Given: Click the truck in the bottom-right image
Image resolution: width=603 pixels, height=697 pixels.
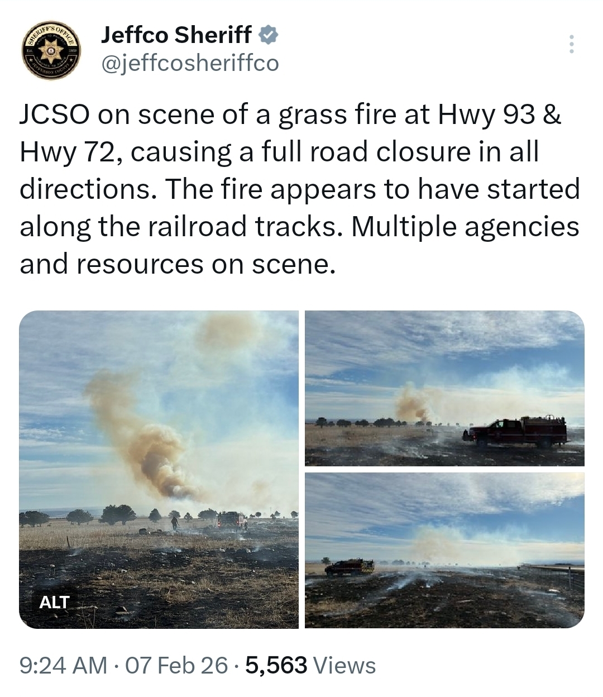Looking at the screenshot, I should click(x=350, y=567).
